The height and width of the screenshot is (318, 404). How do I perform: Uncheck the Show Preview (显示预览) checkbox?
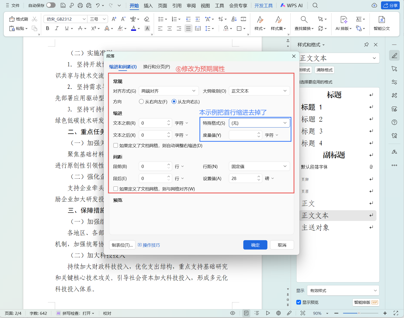tap(299, 302)
